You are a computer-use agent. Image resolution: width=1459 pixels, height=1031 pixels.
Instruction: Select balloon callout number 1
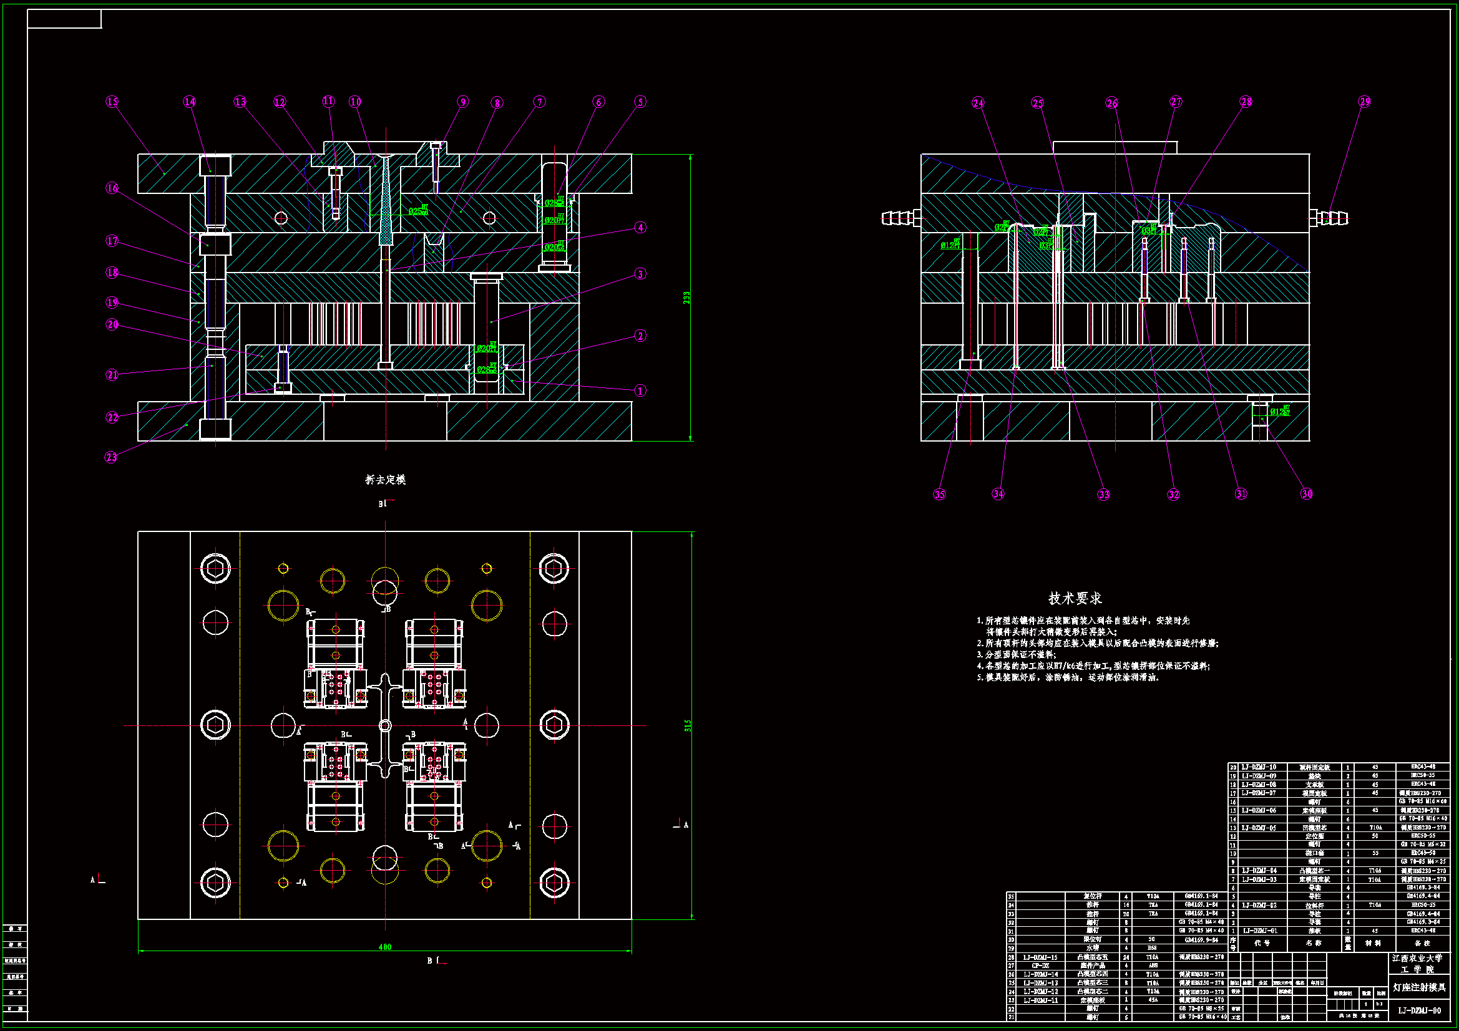[640, 390]
